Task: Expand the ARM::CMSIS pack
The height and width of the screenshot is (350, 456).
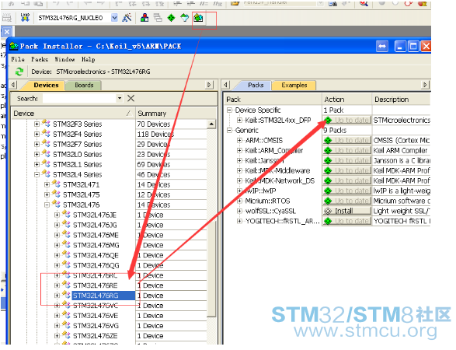Action: [x=239, y=140]
